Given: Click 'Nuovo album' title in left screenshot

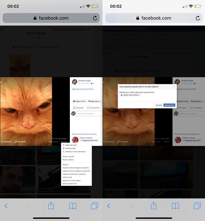Looking at the screenshot, I should pos(36,33).
